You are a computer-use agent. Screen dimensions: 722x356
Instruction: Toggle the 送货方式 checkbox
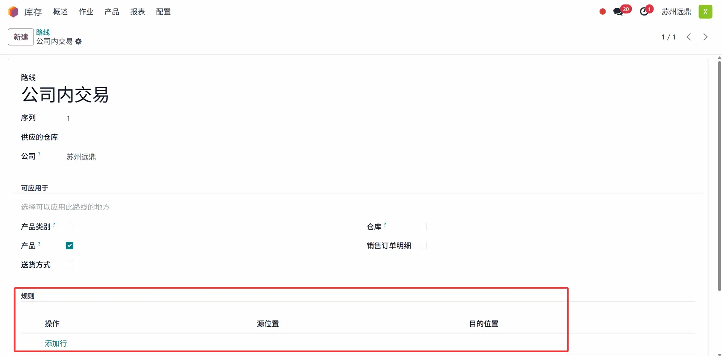(x=70, y=264)
